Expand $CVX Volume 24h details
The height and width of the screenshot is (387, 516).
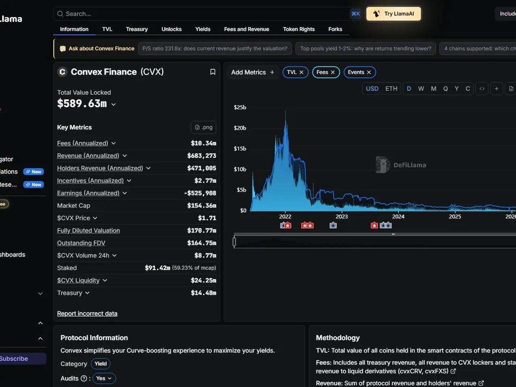coord(114,255)
